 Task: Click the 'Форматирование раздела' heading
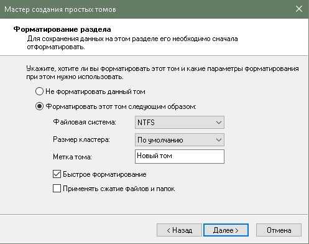tap(62, 29)
